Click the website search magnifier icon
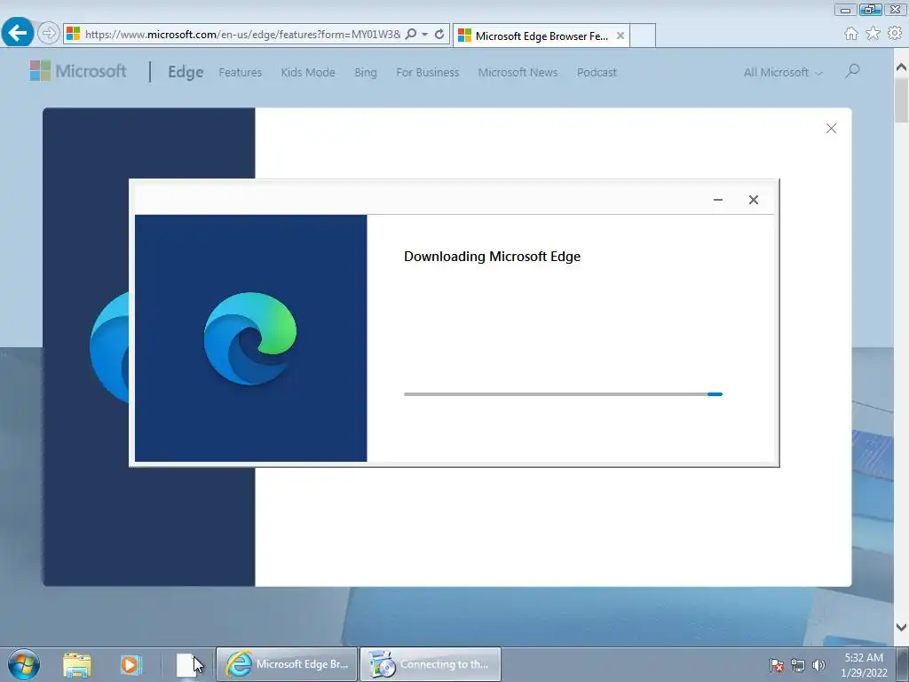The width and height of the screenshot is (909, 682). click(x=852, y=71)
